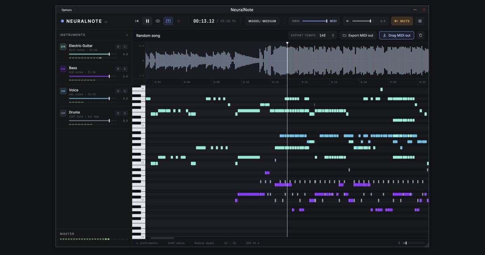Delete the song with the trash icon
Screen dimensions: 485x255
420,35
